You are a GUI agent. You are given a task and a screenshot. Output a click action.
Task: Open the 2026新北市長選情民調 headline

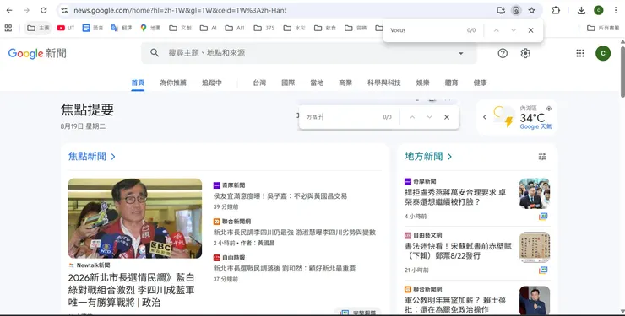point(132,290)
